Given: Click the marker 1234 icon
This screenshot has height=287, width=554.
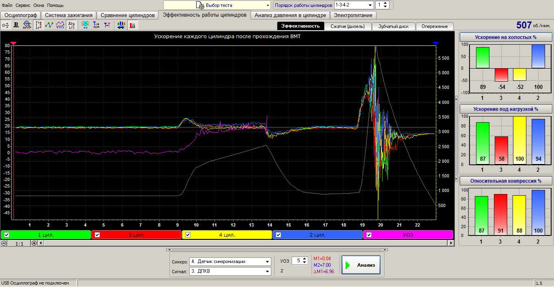Looking at the screenshot, I should (96, 25).
